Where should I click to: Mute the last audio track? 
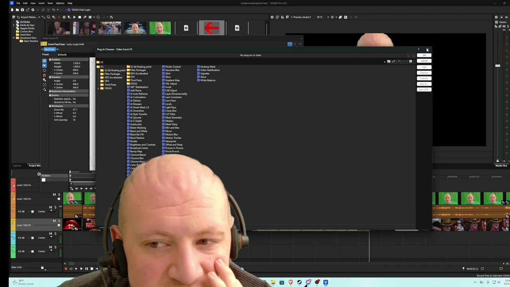50,247
